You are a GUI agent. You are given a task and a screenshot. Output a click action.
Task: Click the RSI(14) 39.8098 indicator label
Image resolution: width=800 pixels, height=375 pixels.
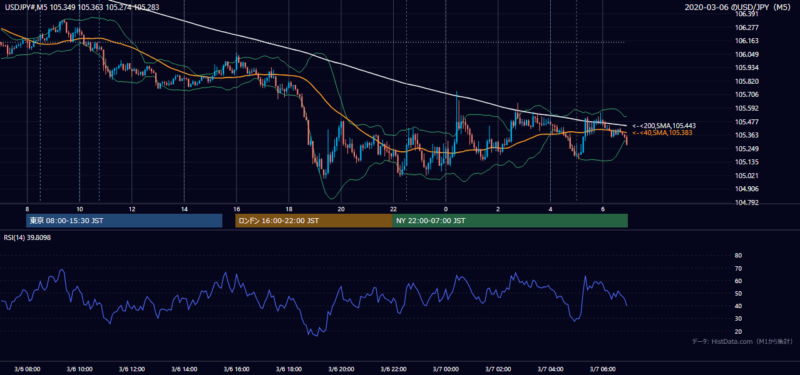27,237
